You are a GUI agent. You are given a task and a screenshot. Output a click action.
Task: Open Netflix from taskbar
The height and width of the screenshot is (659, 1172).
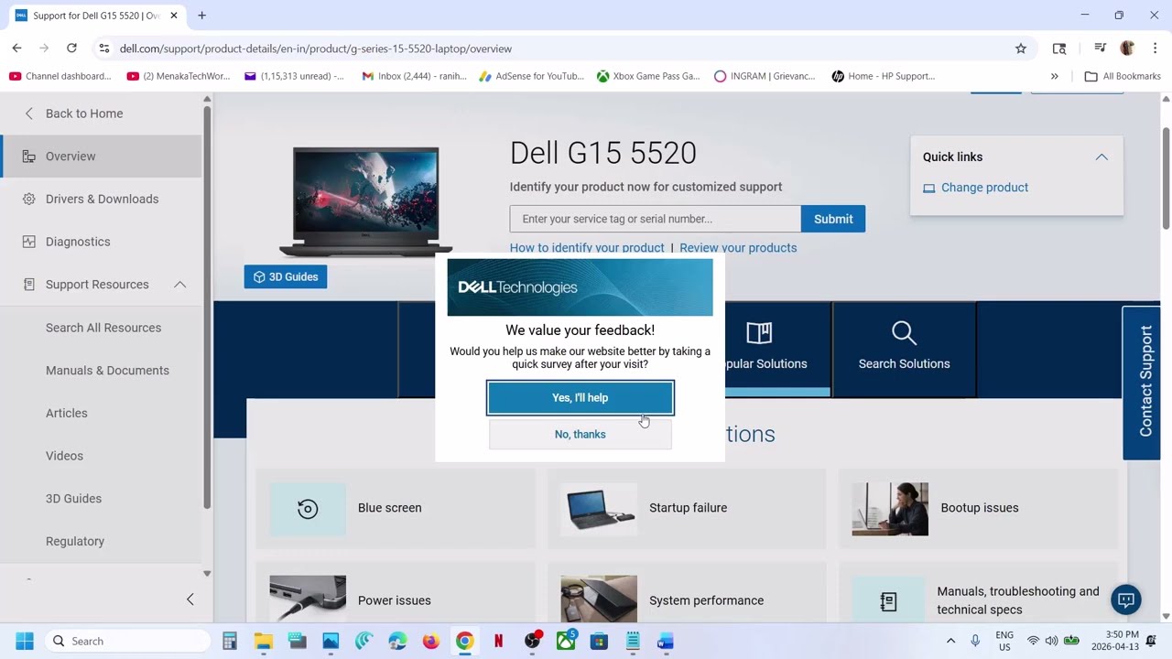[x=498, y=642]
